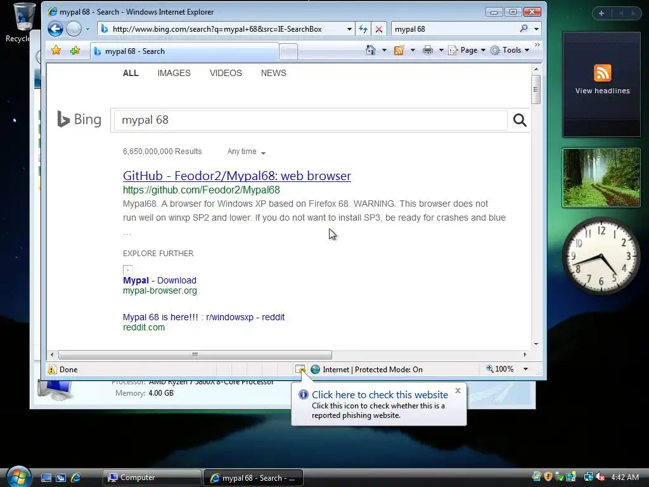Click the security shield tray icon
This screenshot has width=649, height=487.
[x=548, y=477]
